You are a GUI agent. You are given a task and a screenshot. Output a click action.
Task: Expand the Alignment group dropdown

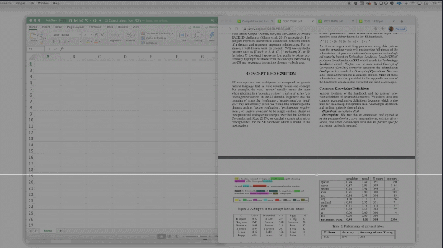pos(119,35)
